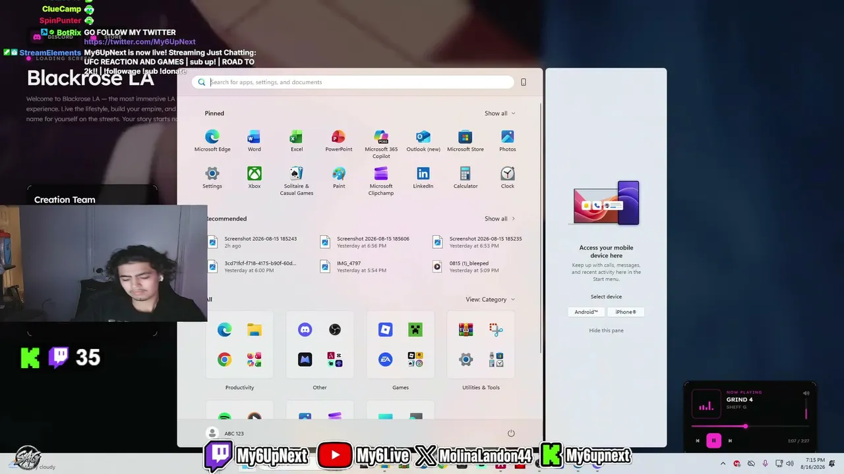Viewport: 844px width, 474px height.
Task: Open the pinned Clock app
Action: [x=508, y=177]
